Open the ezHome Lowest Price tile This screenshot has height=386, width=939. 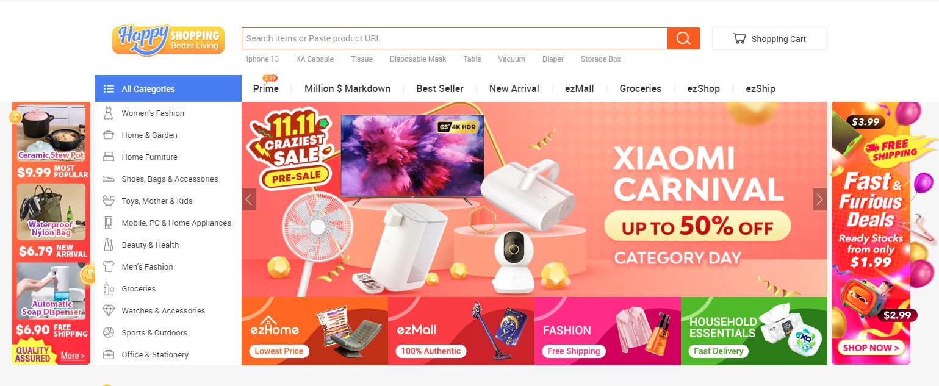click(x=315, y=331)
